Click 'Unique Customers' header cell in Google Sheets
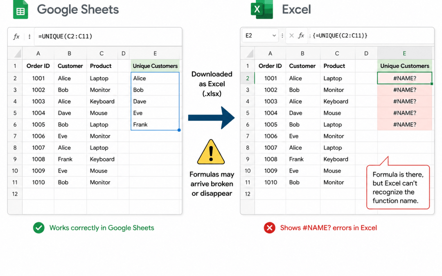 pyautogui.click(x=155, y=66)
